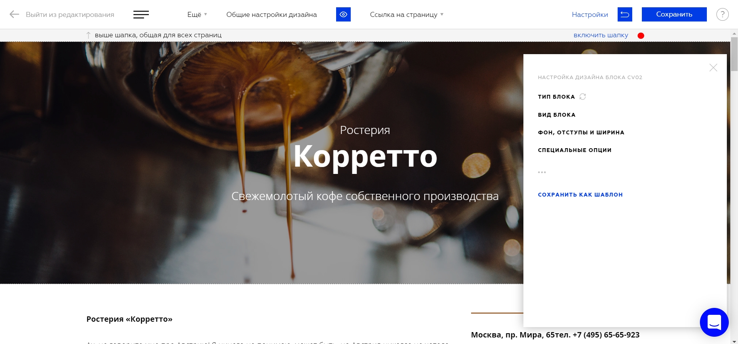Open the chat support bubble
Viewport: 738px width, 344px height.
click(x=714, y=322)
